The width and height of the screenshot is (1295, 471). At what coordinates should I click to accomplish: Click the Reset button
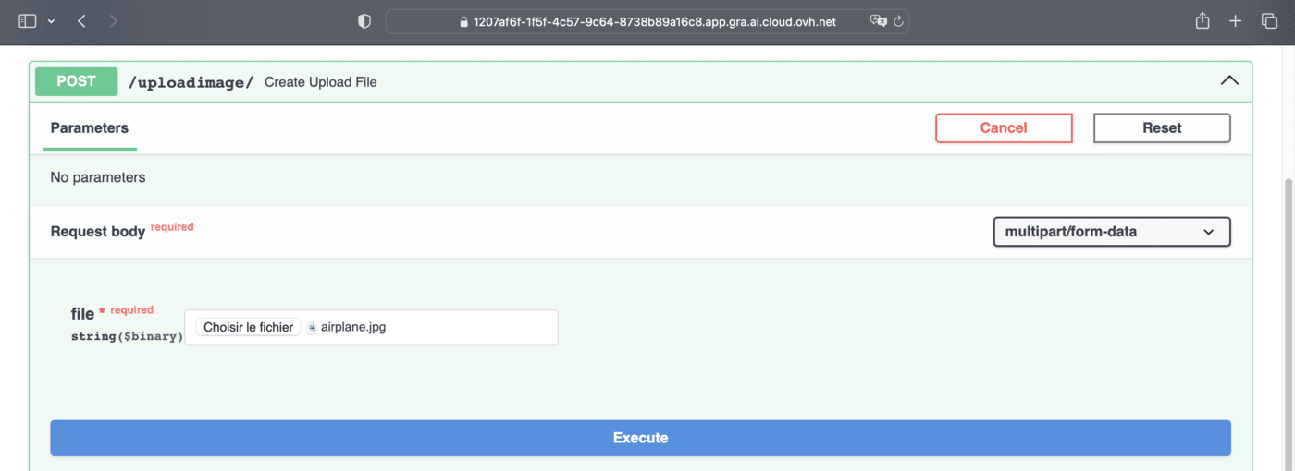click(x=1162, y=128)
